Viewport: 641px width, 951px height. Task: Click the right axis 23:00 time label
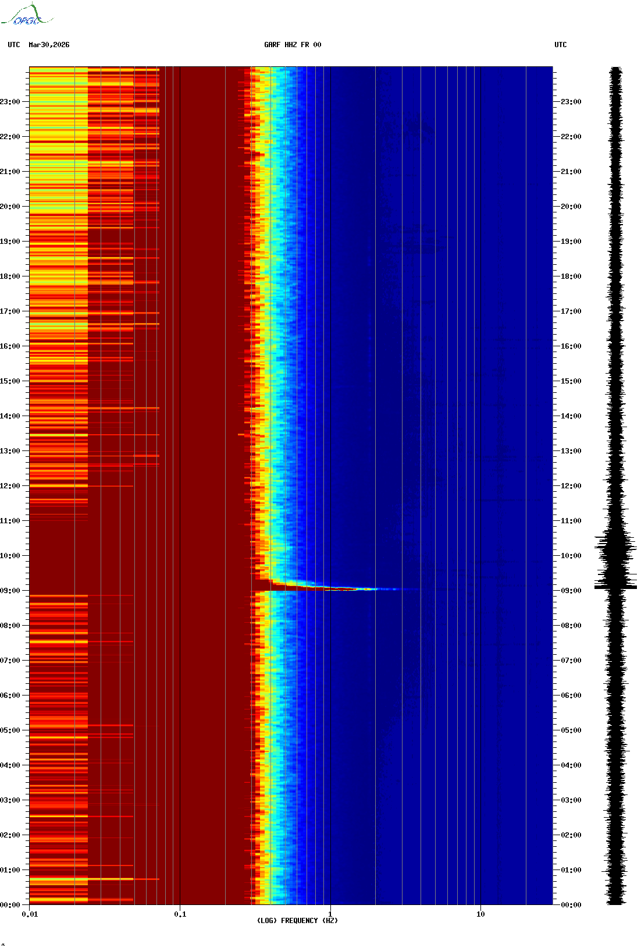571,102
